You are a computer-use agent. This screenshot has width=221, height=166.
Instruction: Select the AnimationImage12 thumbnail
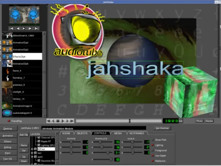7,106
